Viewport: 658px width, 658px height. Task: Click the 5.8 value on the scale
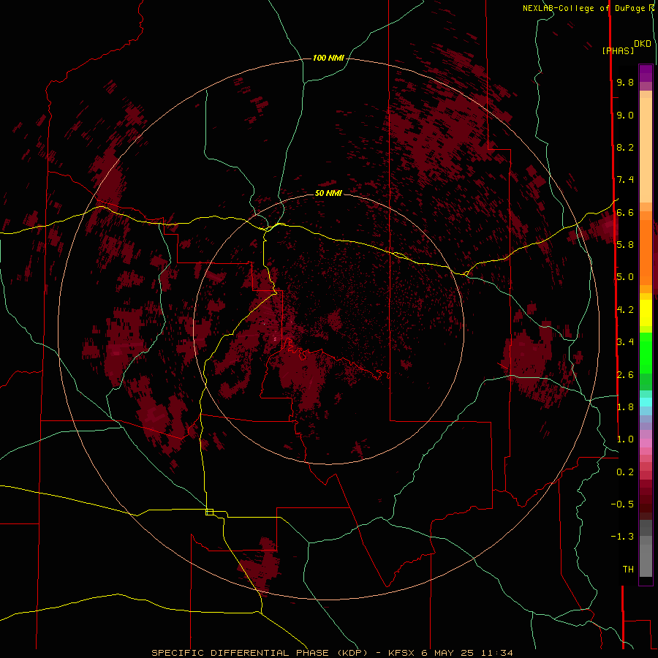click(625, 245)
